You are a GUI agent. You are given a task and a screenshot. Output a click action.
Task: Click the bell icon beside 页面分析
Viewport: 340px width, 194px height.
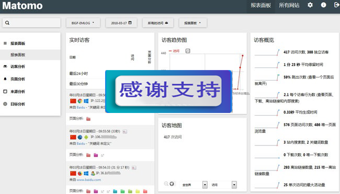5,79
